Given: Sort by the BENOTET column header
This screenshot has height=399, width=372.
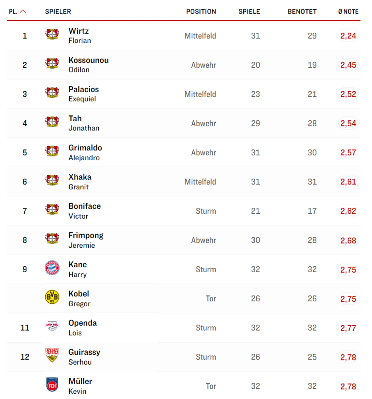Looking at the screenshot, I should click(x=302, y=11).
